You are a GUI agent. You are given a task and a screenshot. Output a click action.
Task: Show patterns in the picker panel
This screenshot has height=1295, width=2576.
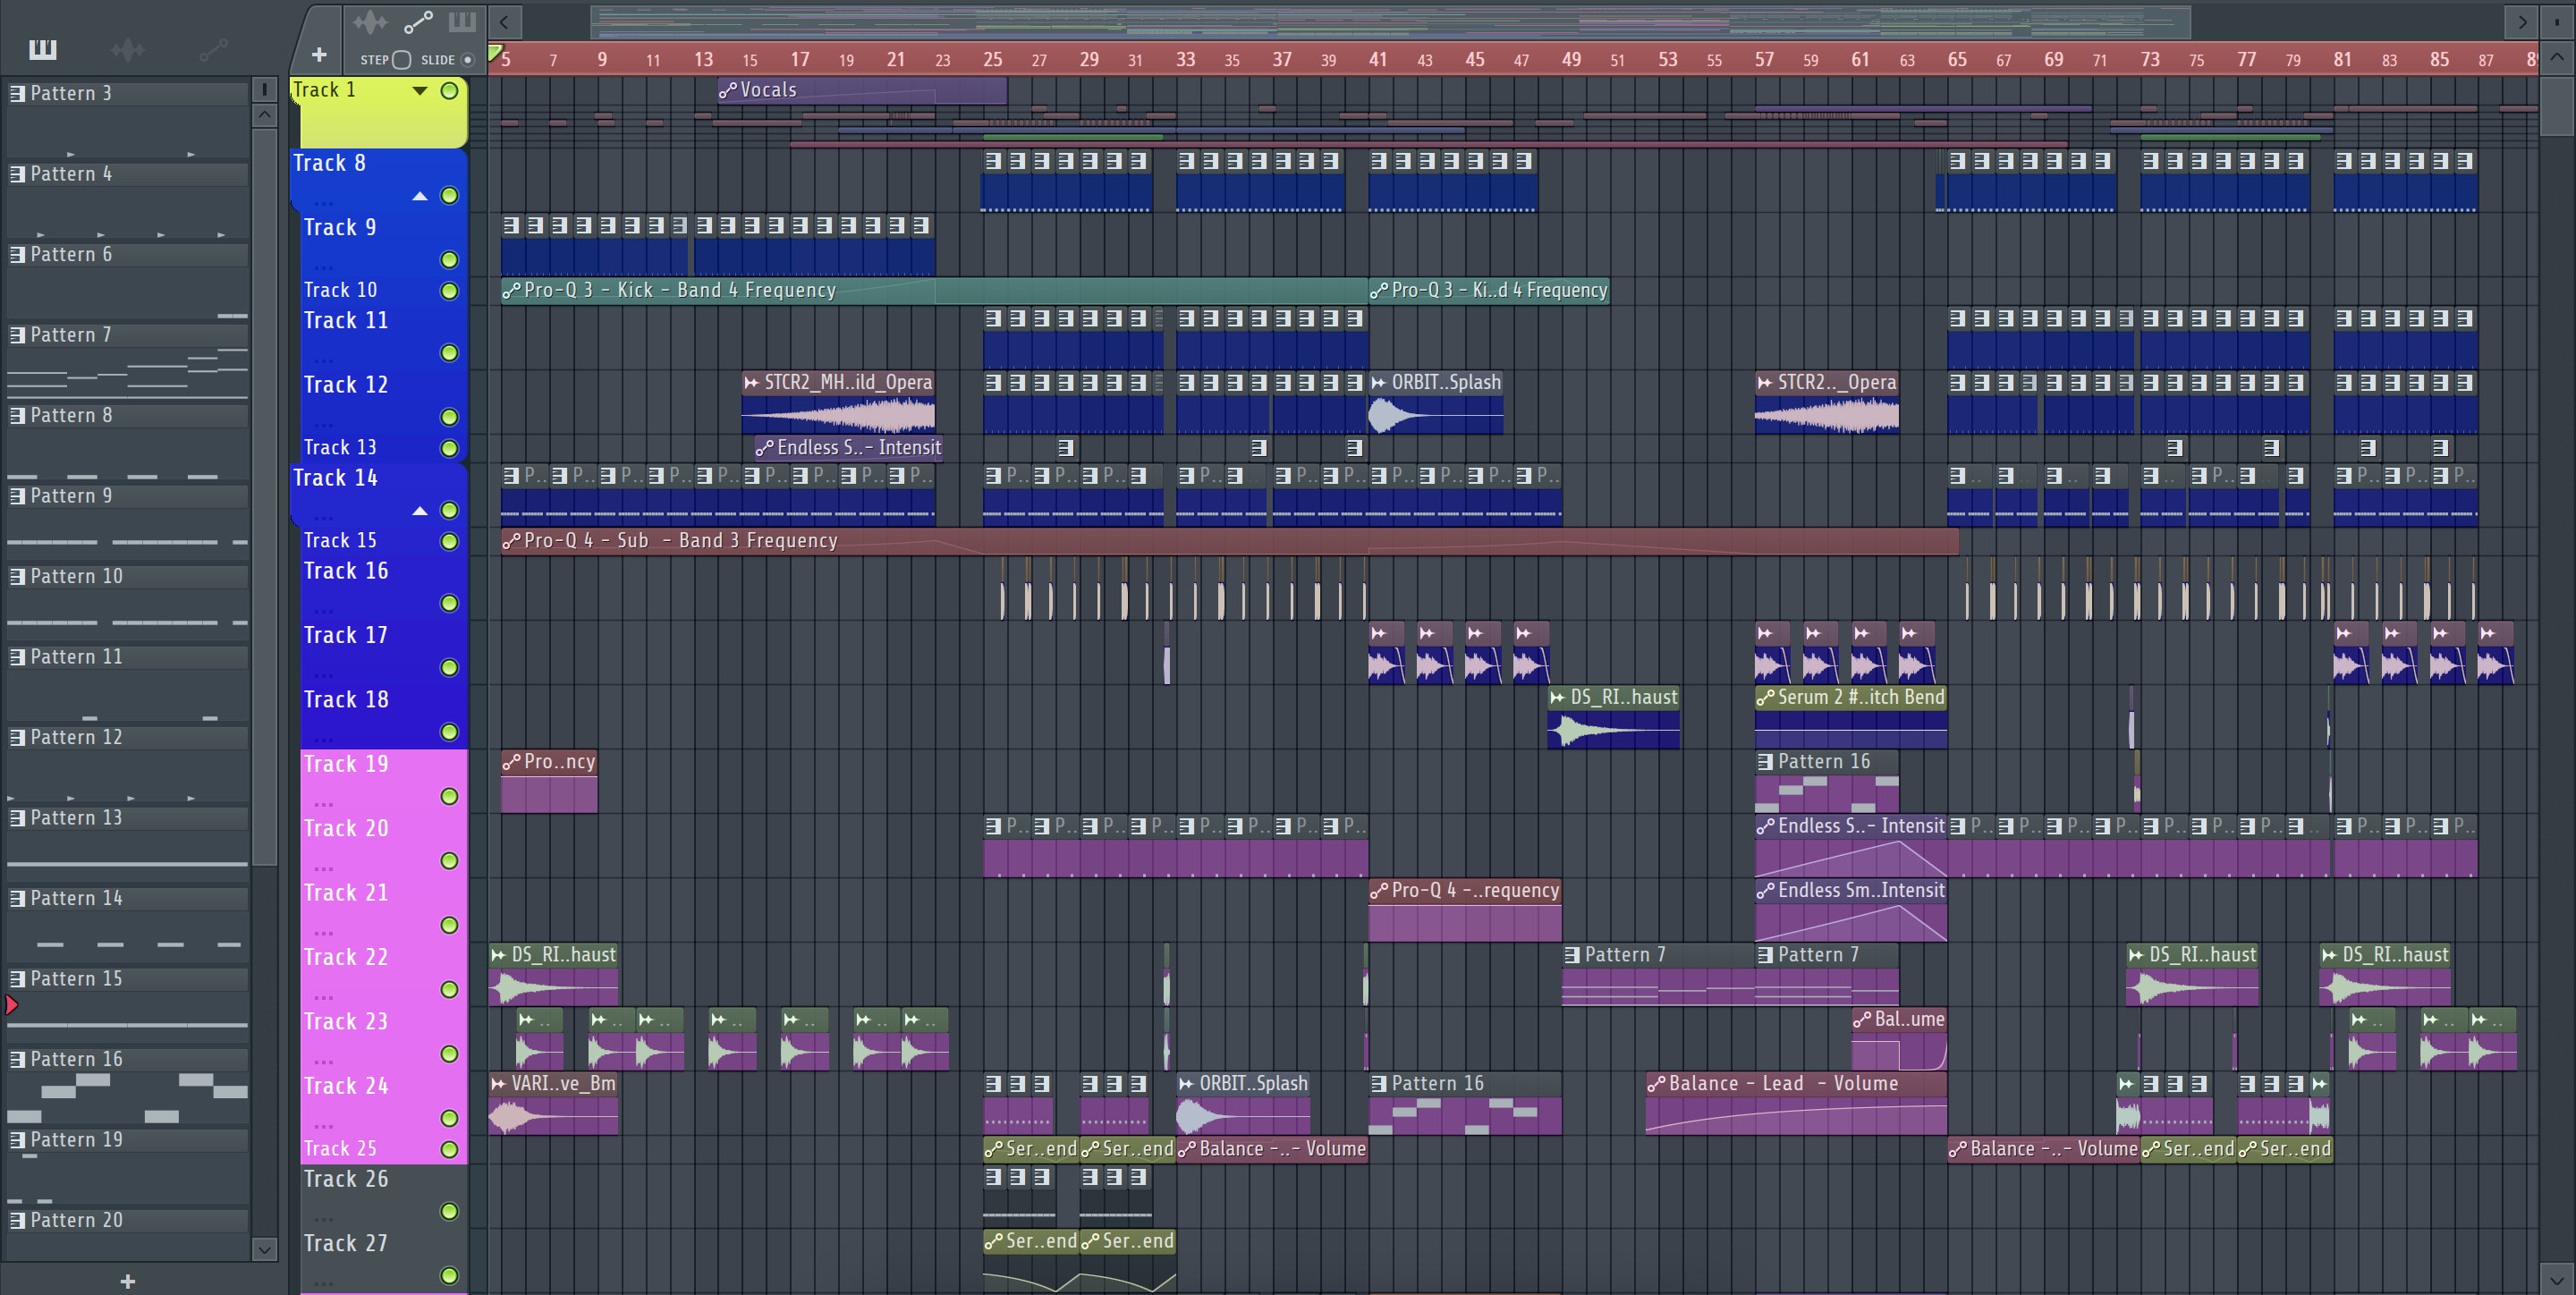tap(43, 49)
